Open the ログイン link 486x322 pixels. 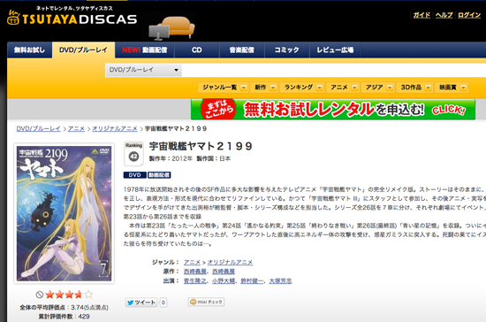(469, 15)
